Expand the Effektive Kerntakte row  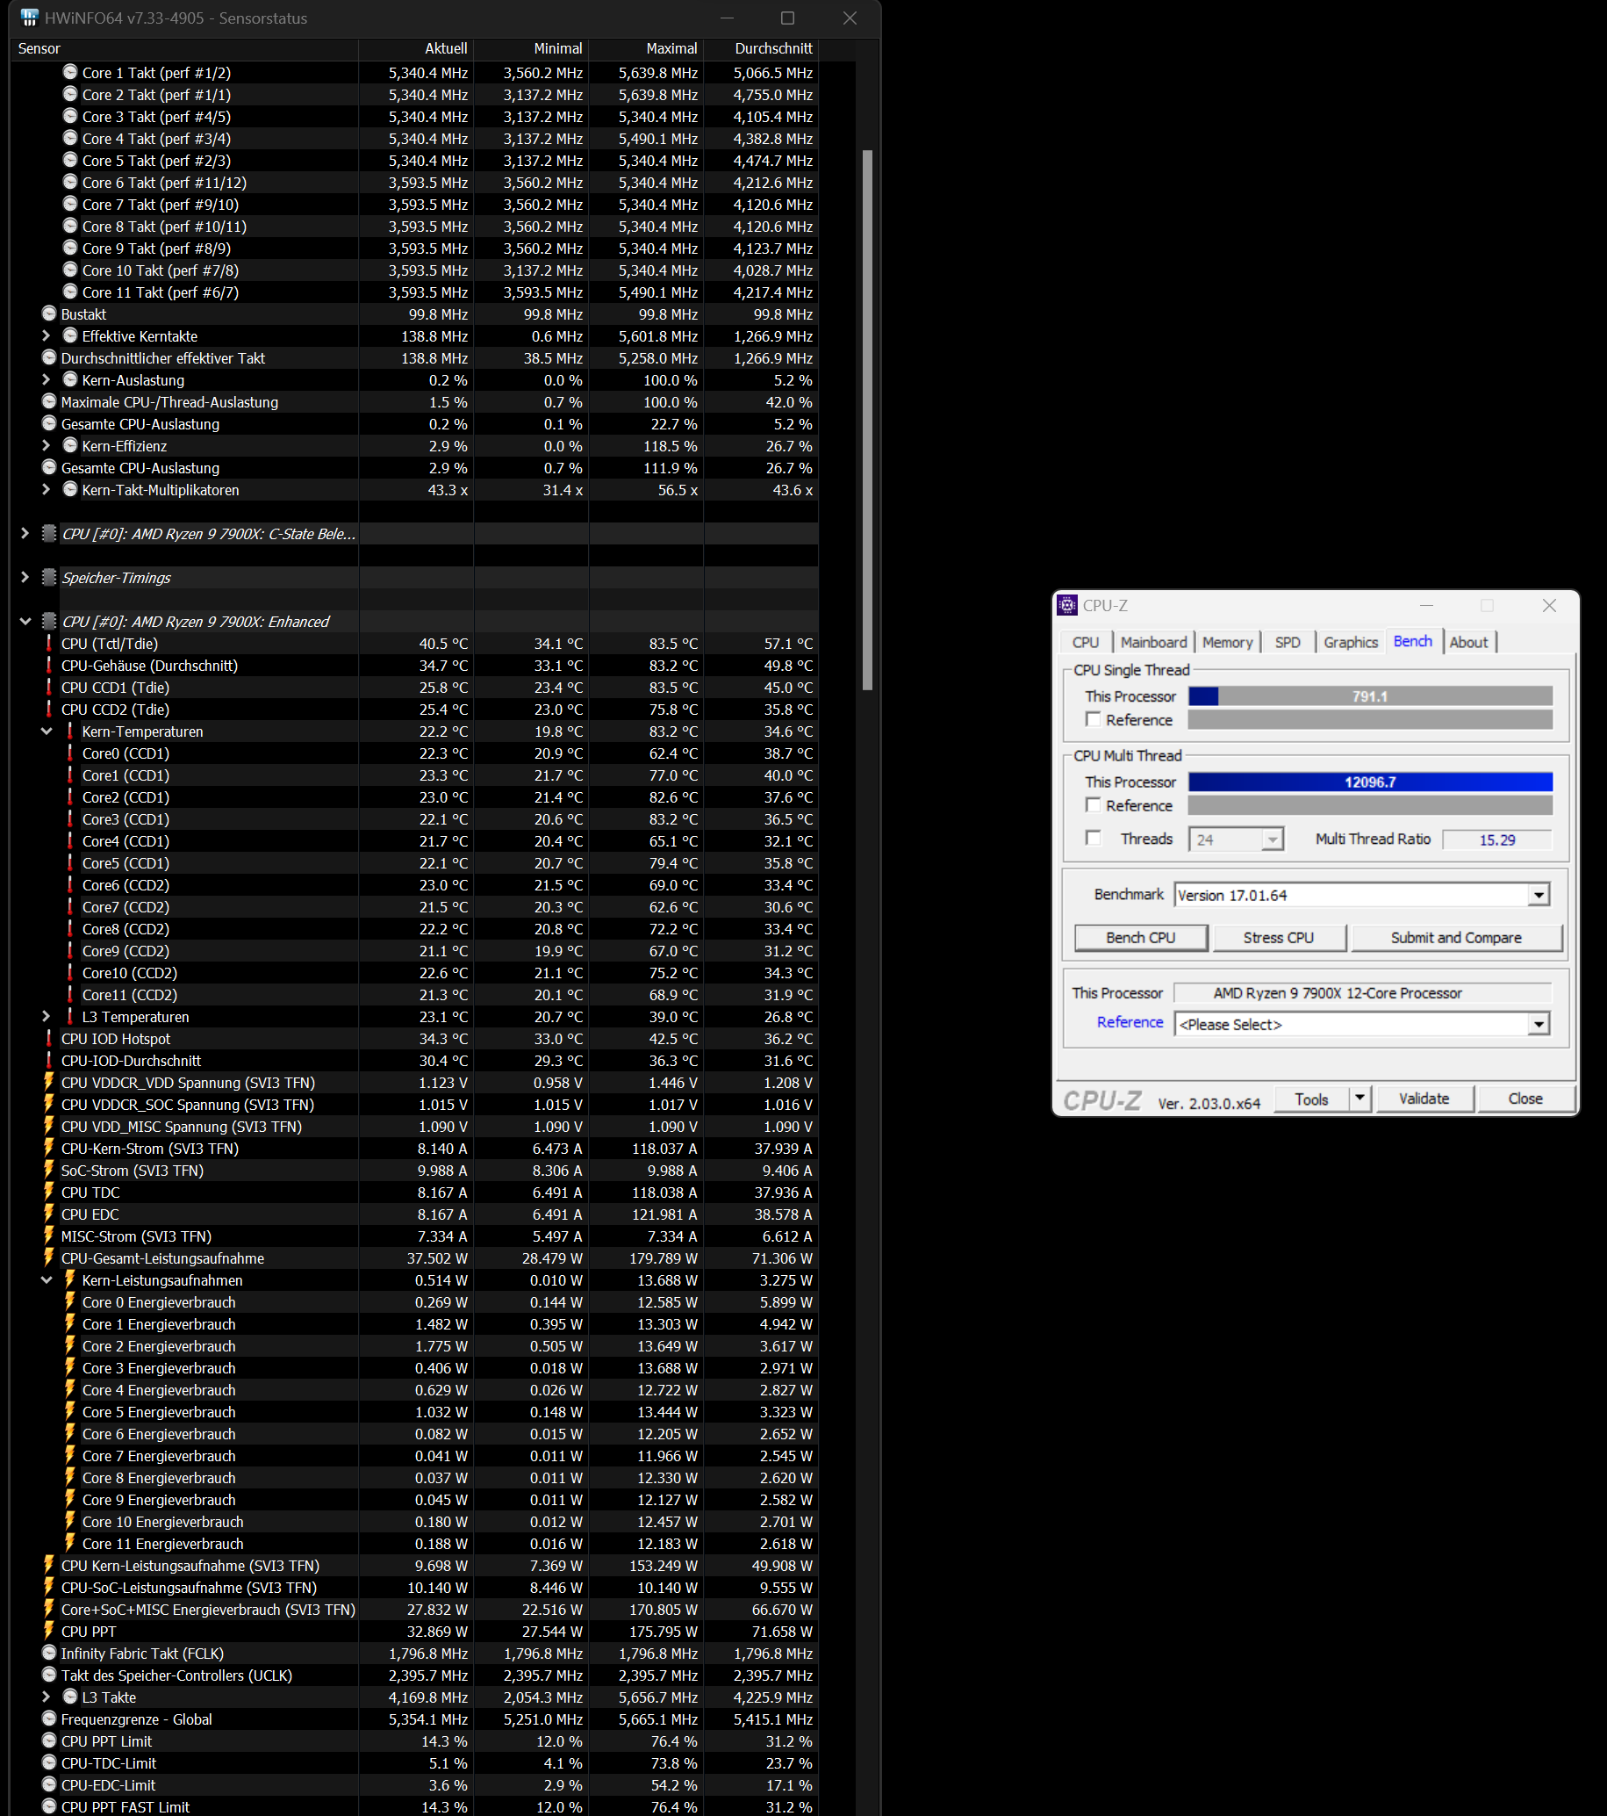click(47, 335)
